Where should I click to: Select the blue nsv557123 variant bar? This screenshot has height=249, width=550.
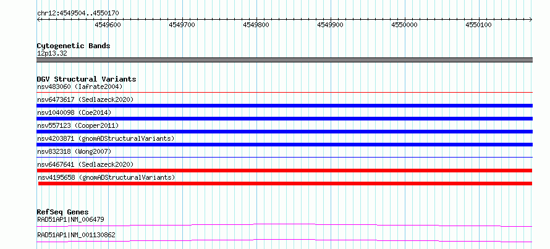[x=284, y=132]
